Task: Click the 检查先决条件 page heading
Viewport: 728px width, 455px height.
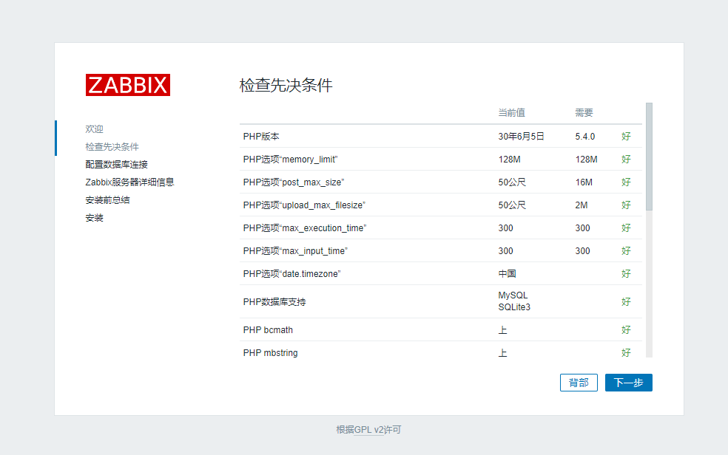Action: 286,85
